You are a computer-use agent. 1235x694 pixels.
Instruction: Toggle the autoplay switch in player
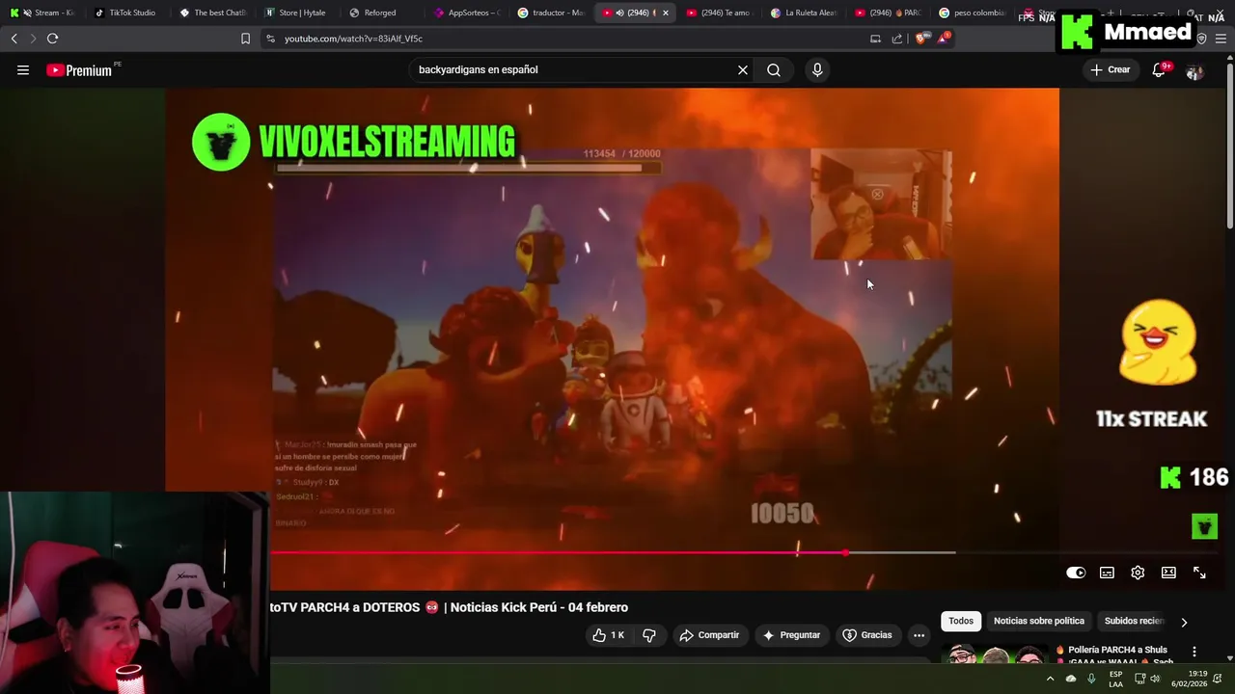tap(1076, 573)
